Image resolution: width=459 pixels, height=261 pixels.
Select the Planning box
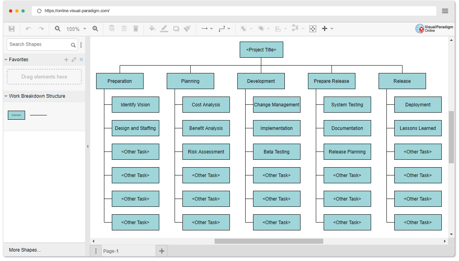(190, 81)
